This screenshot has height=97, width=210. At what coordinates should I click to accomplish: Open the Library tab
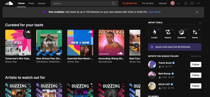coord(41,3)
